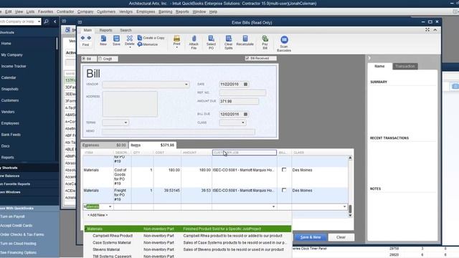Open the Expenses tab
The width and height of the screenshot is (459, 258).
click(x=105, y=145)
